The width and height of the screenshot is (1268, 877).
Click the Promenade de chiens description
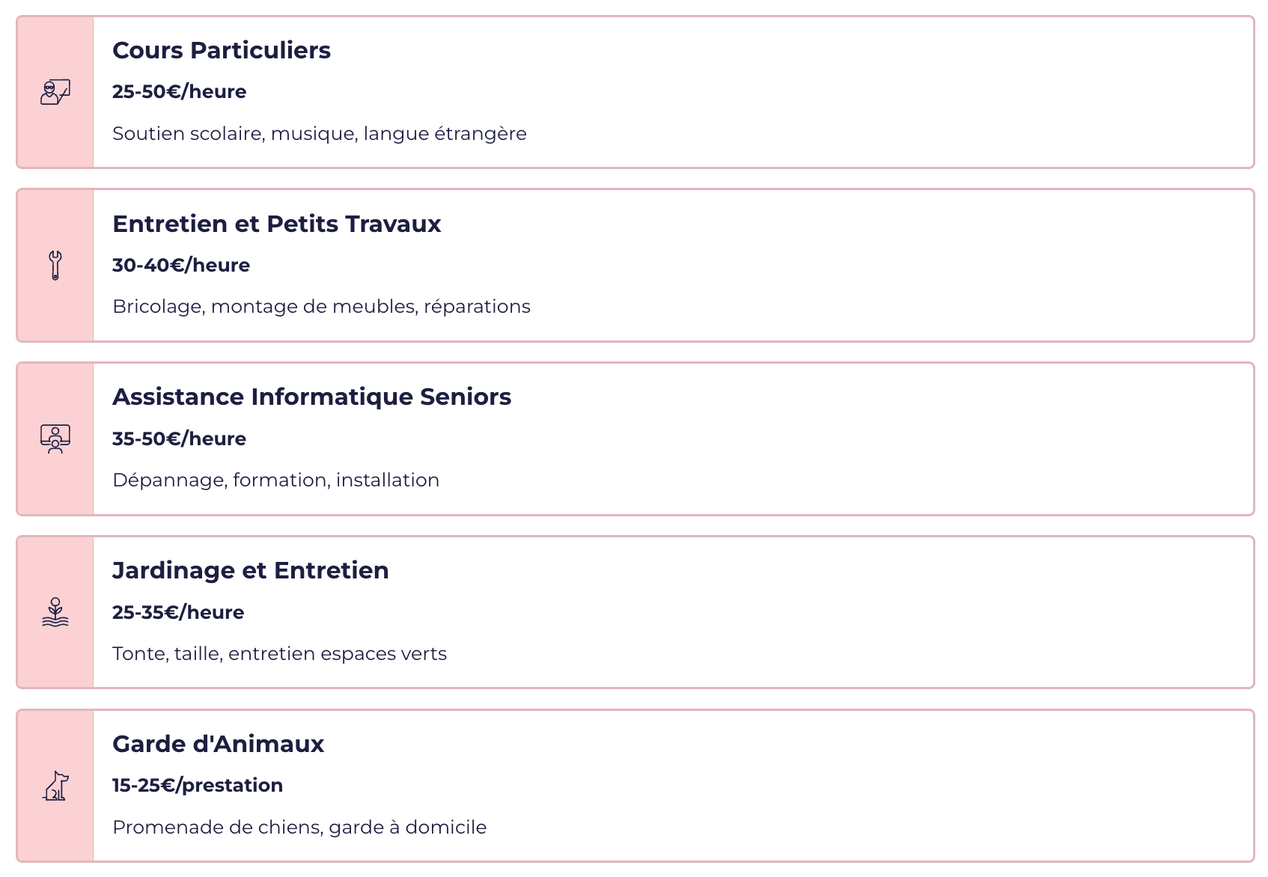(x=299, y=827)
